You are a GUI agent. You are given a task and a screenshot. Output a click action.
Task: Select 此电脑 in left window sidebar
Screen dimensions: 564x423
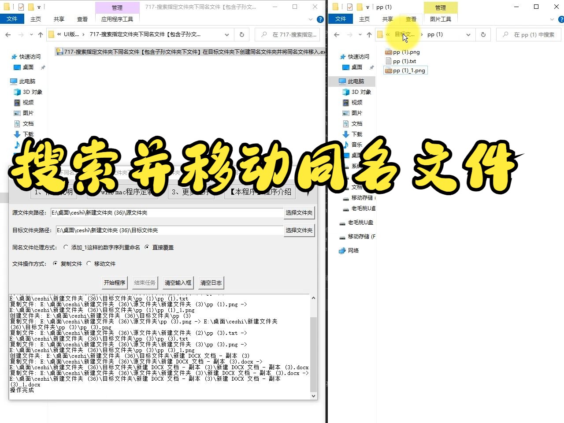coord(23,81)
